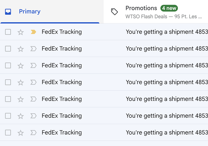Click the Primary inbox icon
This screenshot has width=208, height=146.
(8, 12)
